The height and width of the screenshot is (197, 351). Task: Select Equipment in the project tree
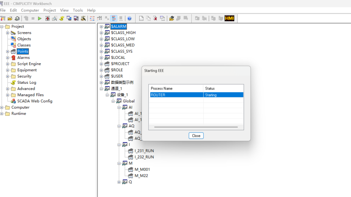point(27,70)
